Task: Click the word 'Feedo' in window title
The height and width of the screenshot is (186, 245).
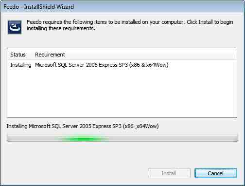Action: click(11, 7)
